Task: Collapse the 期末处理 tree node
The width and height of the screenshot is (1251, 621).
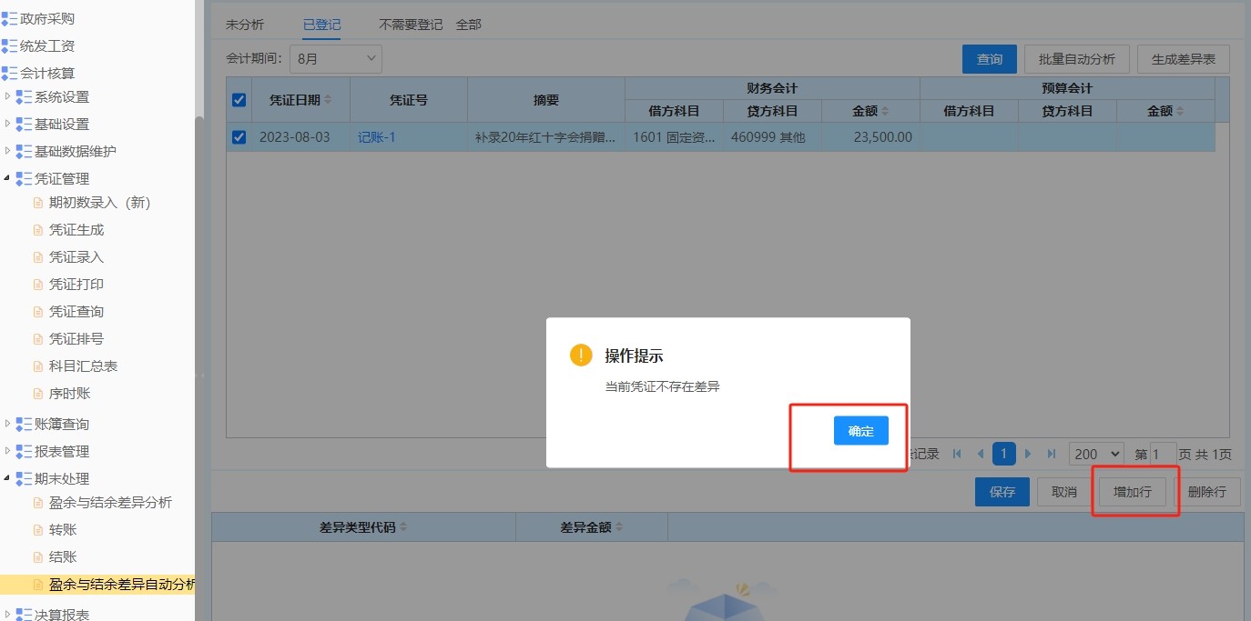Action: click(8, 478)
